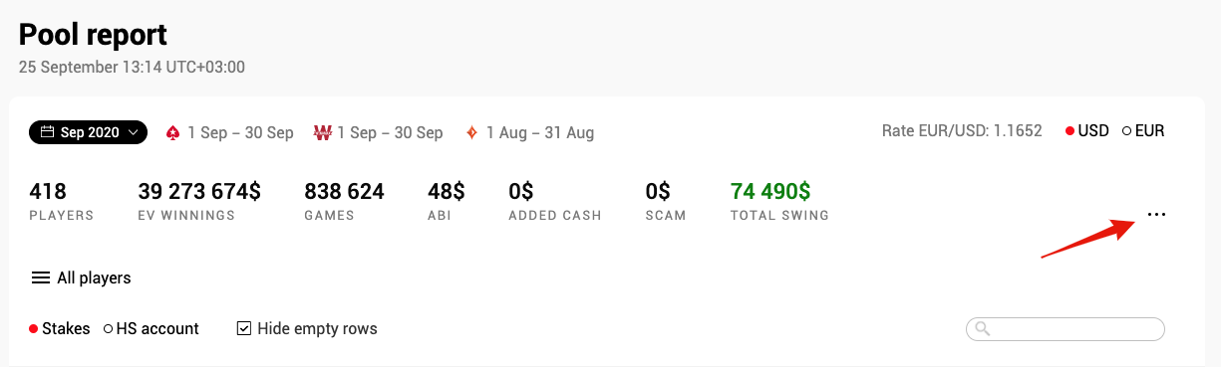Focus the search input field
1221x367 pixels.
pos(1066,329)
